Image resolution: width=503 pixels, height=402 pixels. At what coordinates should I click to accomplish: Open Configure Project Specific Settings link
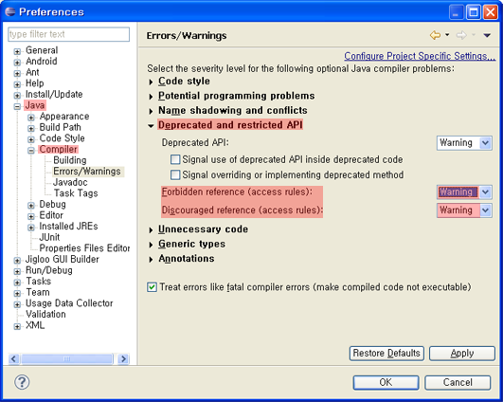coord(420,56)
